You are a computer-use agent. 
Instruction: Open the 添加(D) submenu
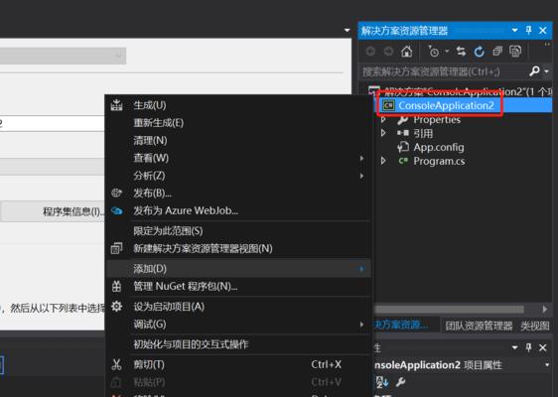(x=238, y=269)
